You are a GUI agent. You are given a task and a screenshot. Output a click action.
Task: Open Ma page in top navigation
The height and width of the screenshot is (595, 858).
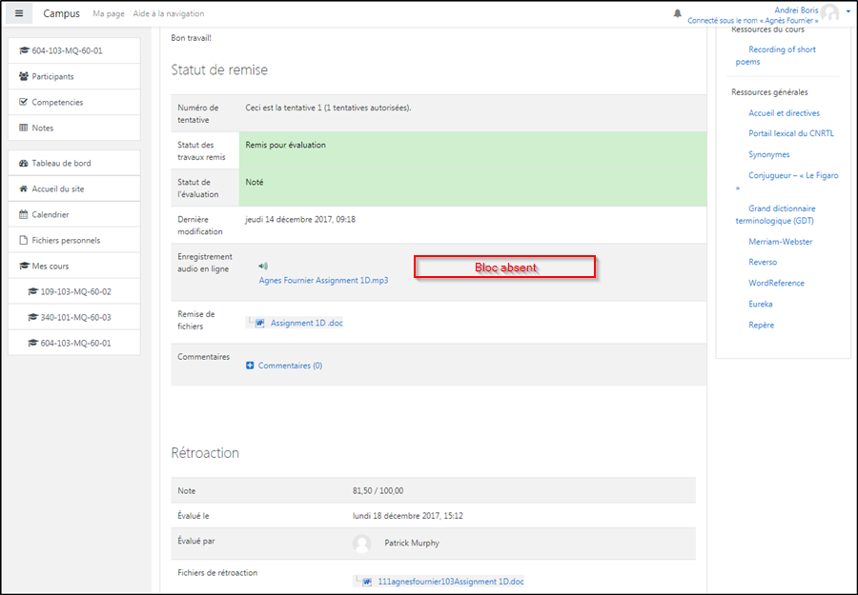pyautogui.click(x=109, y=14)
